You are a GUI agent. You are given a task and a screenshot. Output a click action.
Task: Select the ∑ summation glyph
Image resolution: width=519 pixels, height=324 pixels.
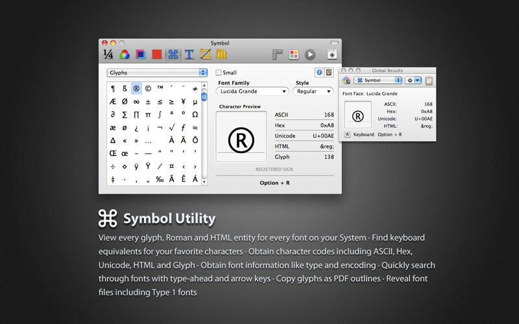[125, 115]
